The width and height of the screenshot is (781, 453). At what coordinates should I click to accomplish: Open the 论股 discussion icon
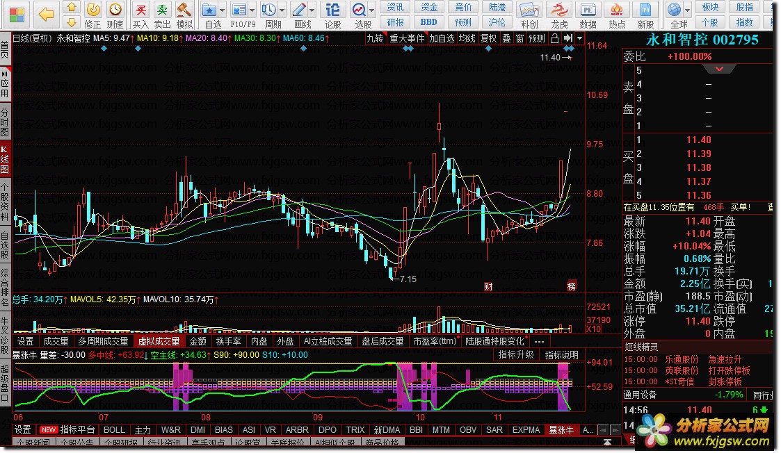(332, 15)
